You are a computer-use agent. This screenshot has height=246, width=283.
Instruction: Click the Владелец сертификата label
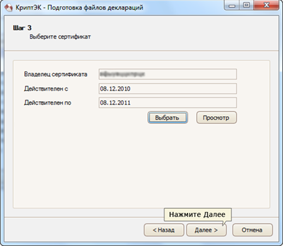(56, 74)
